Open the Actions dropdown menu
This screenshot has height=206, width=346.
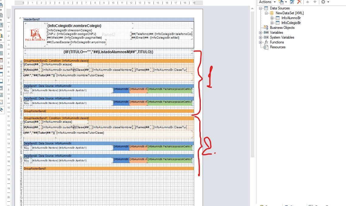[267, 2]
